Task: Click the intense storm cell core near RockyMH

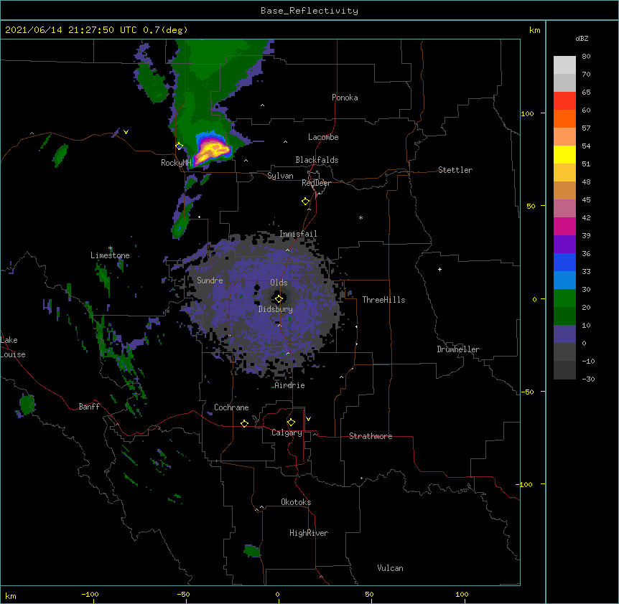Action: click(213, 151)
